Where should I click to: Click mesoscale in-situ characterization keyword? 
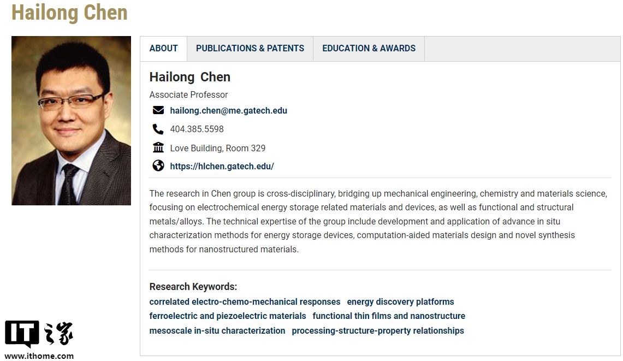[x=217, y=330]
